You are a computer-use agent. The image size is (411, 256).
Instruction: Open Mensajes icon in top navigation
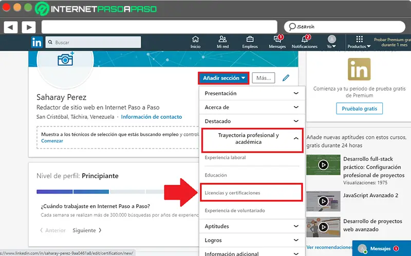point(277,42)
